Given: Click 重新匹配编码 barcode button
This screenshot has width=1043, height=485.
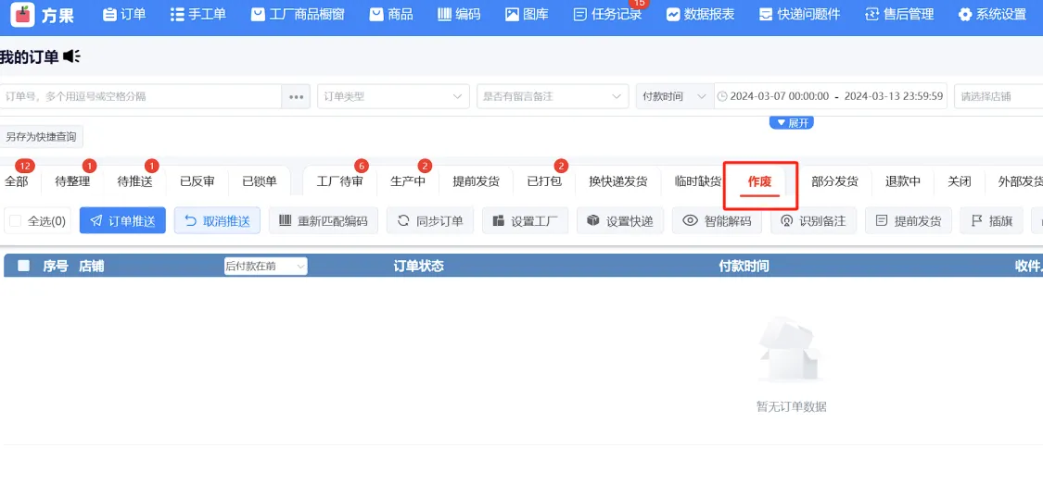Looking at the screenshot, I should [324, 220].
